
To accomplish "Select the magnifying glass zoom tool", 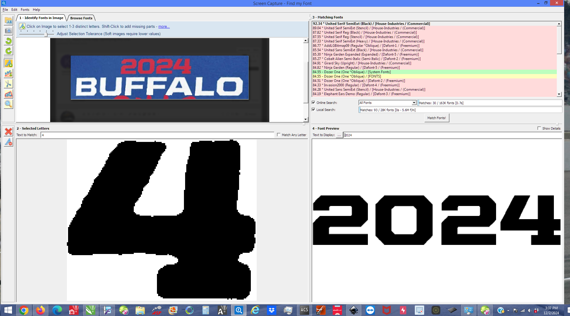I will click(9, 104).
